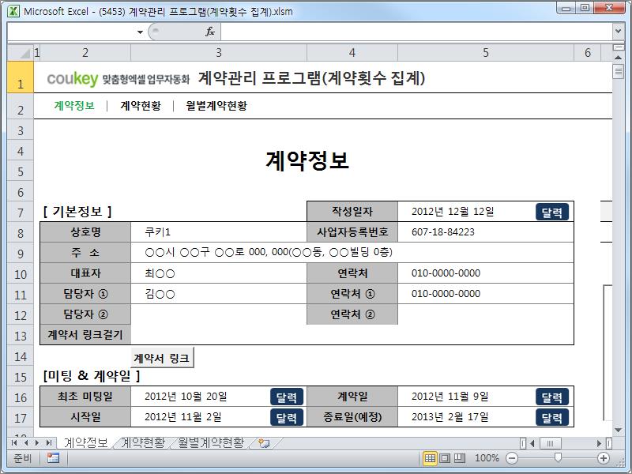
Task: Click 달력 button beside 작성일자
Action: click(x=551, y=212)
